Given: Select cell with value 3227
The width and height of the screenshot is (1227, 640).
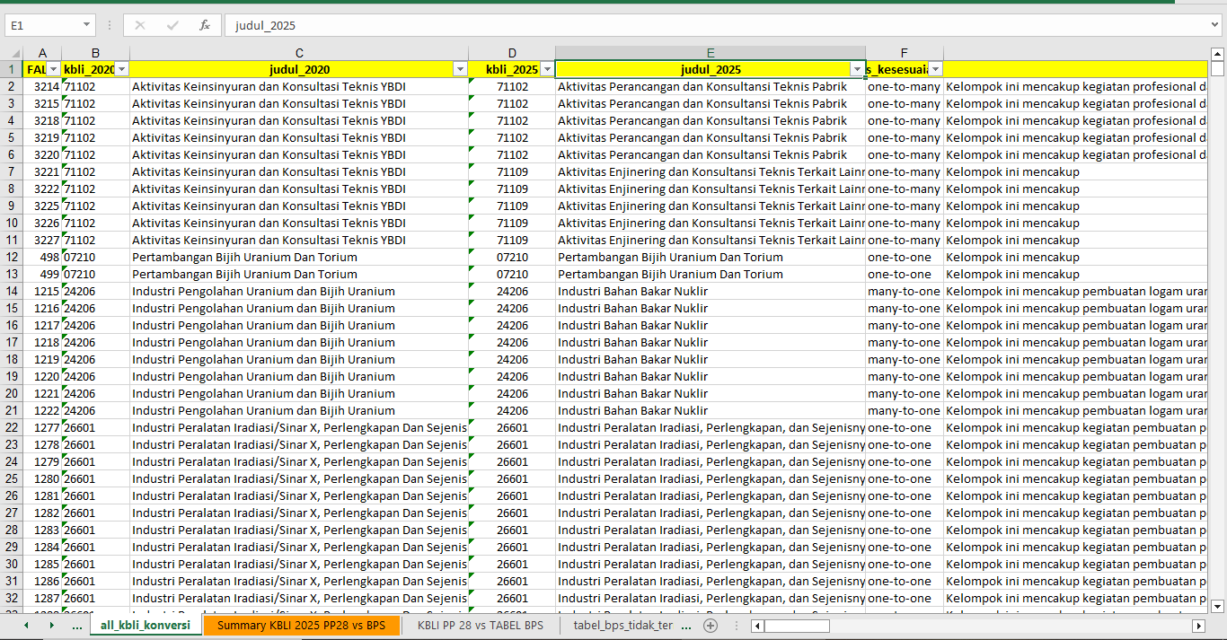Looking at the screenshot, I should (x=42, y=240).
